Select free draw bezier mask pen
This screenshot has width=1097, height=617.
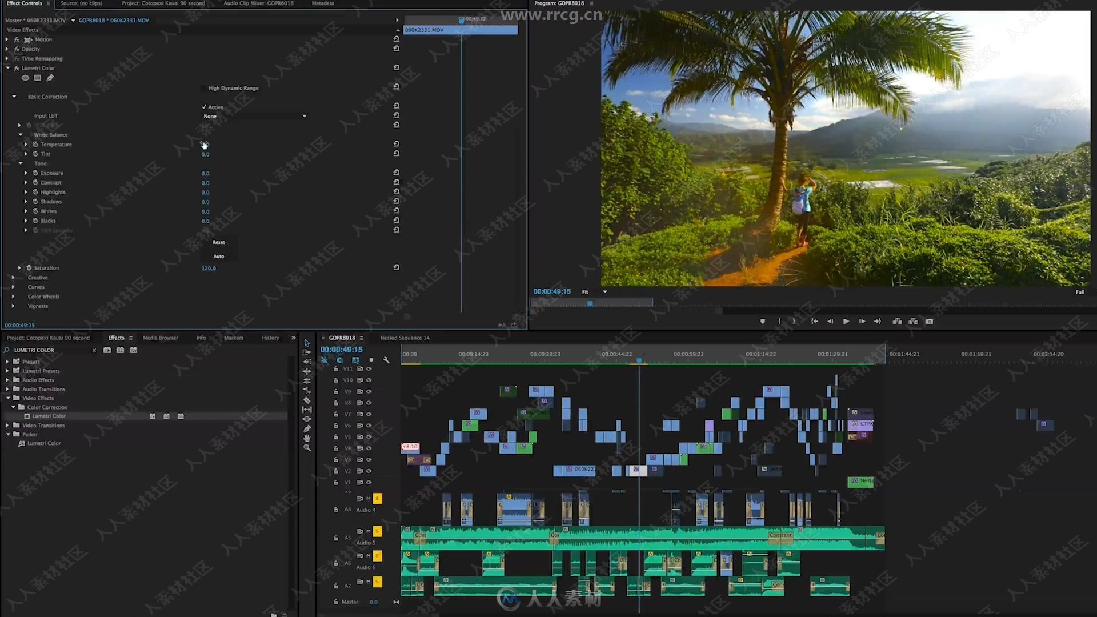[50, 78]
